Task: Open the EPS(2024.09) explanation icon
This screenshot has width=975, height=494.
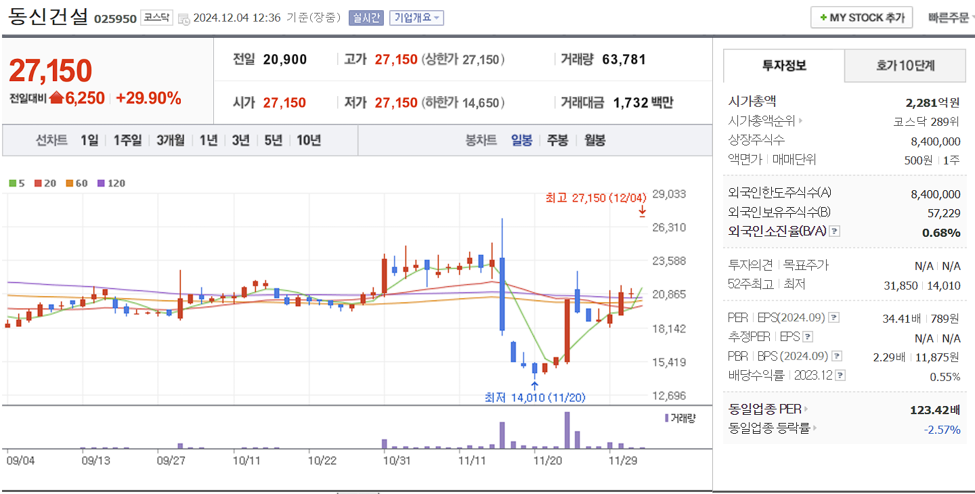Action: [x=833, y=317]
